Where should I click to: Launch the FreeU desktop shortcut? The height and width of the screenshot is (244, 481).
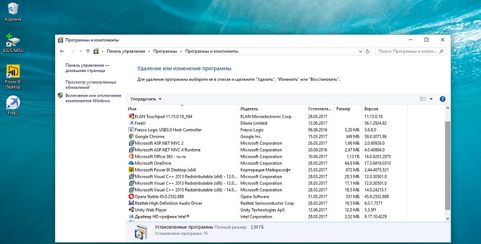pyautogui.click(x=13, y=105)
